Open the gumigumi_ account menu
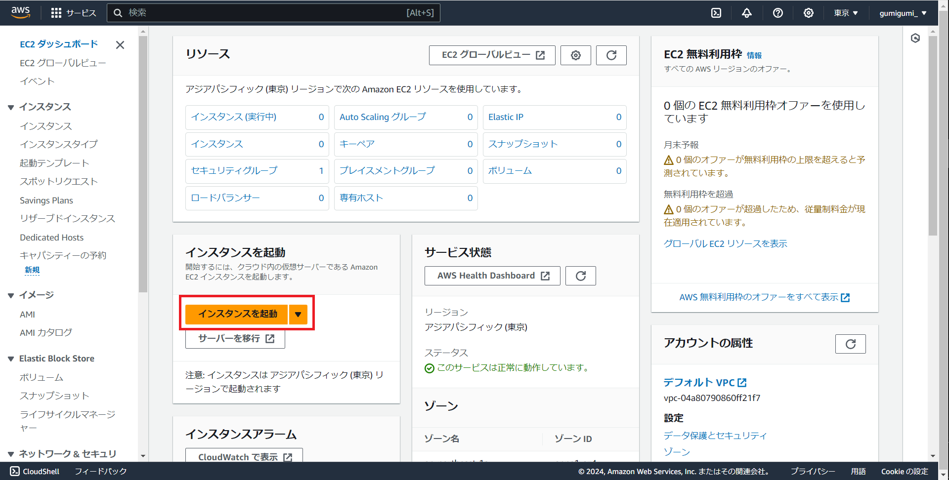Screen dimensions: 949x480 (x=903, y=13)
